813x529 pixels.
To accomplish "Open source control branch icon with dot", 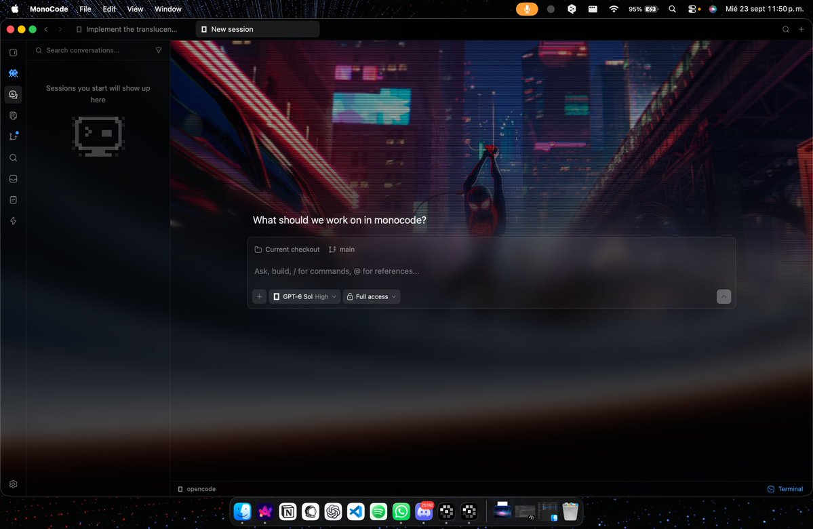I will point(14,136).
